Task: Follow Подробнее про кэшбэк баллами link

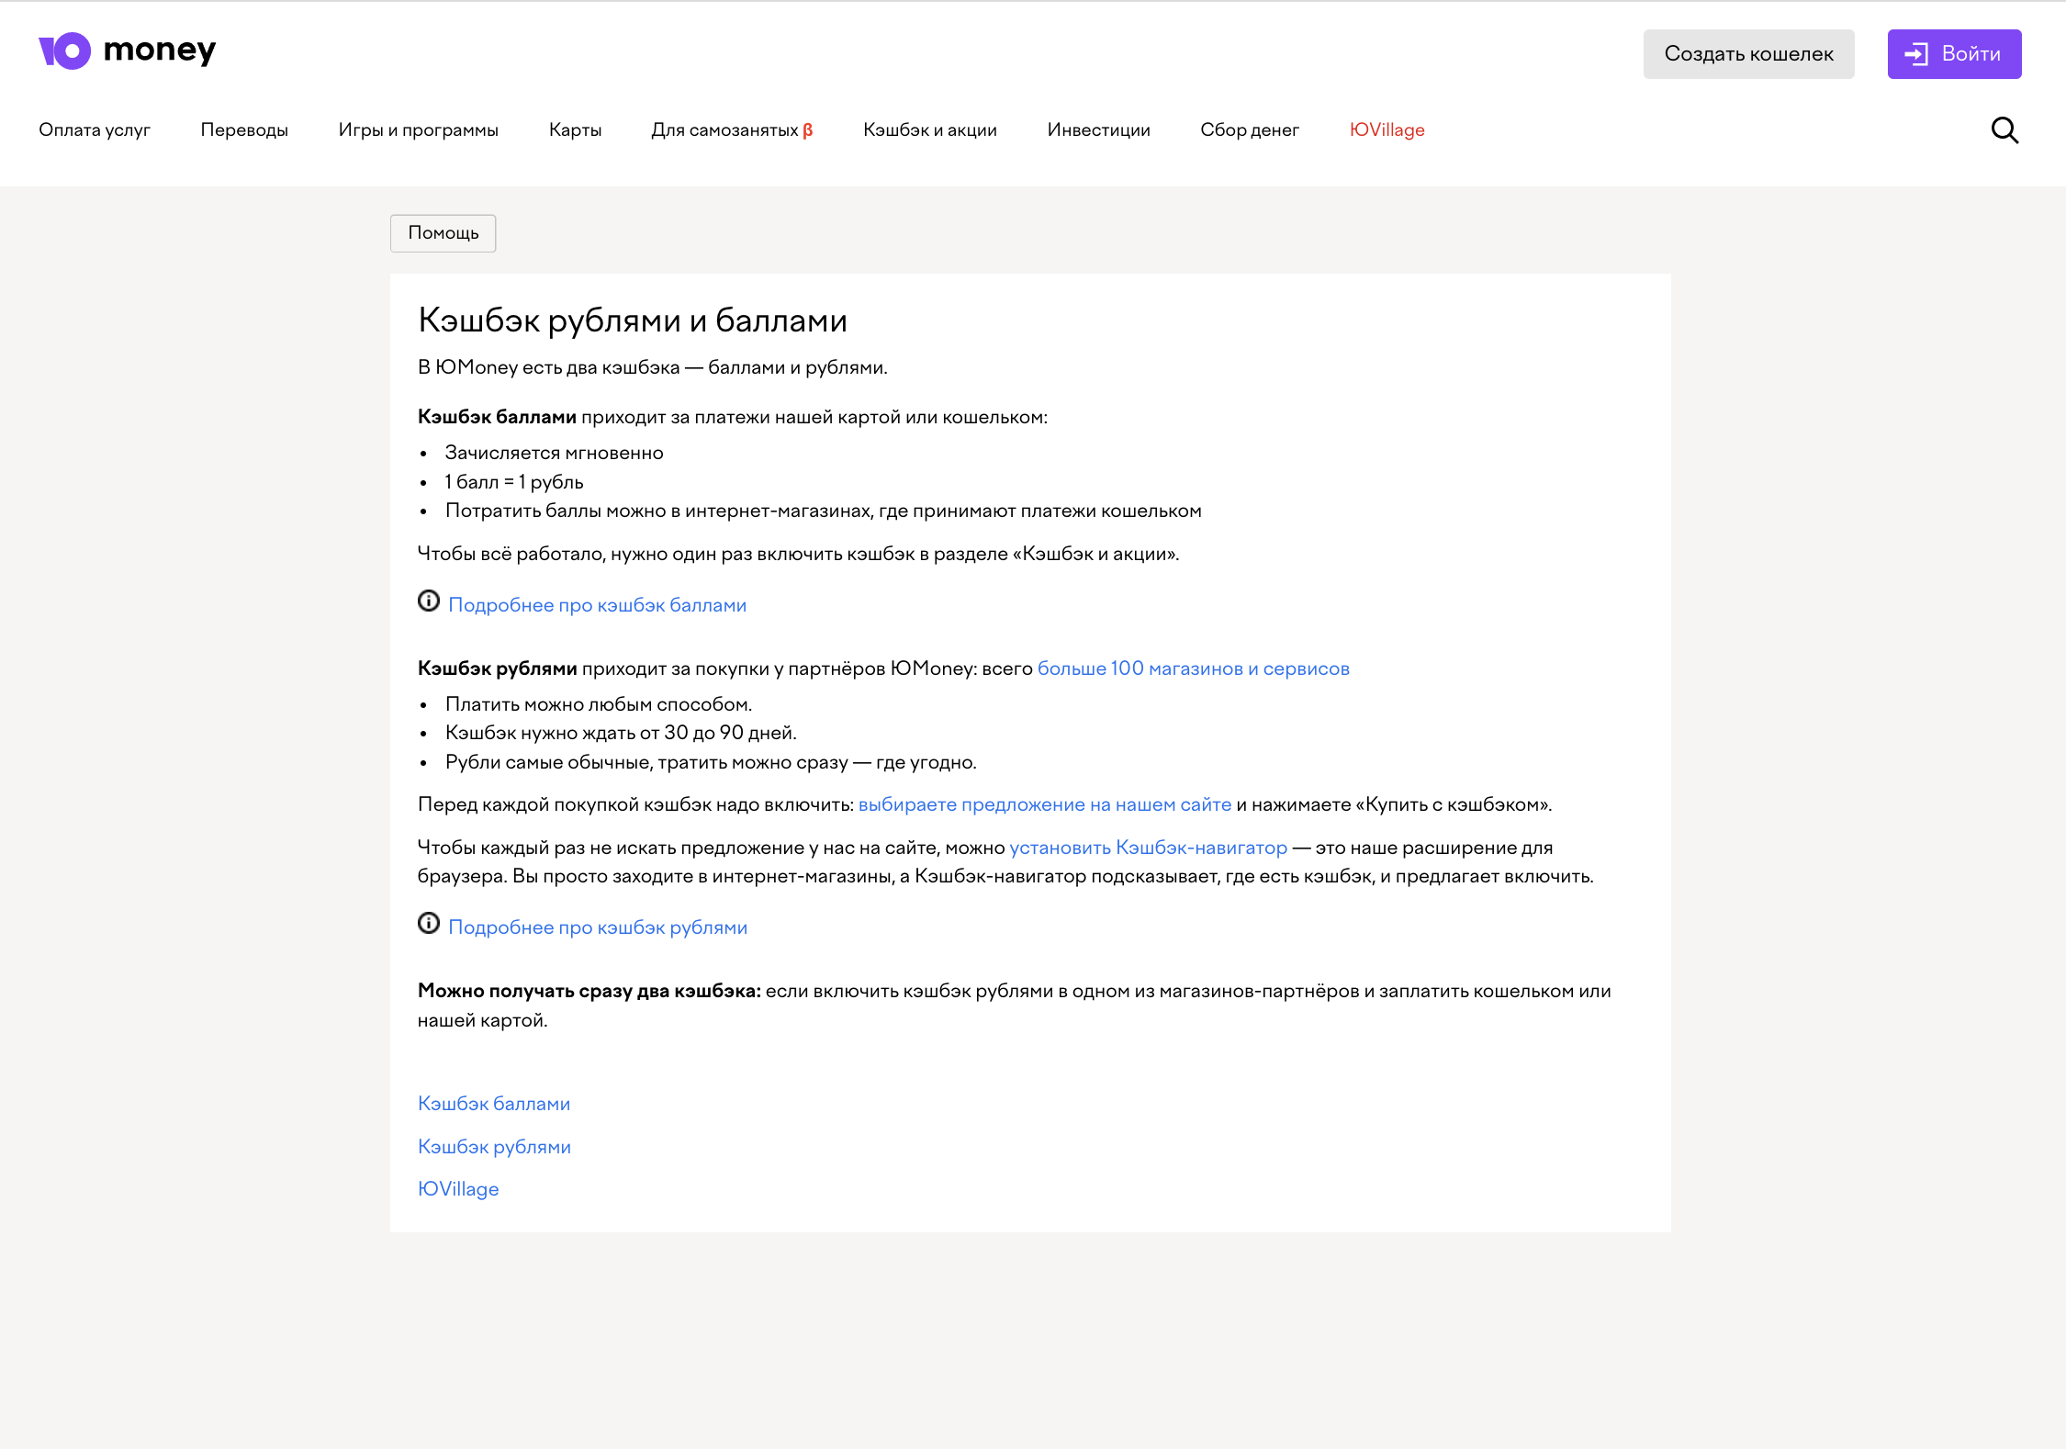Action: [x=597, y=605]
